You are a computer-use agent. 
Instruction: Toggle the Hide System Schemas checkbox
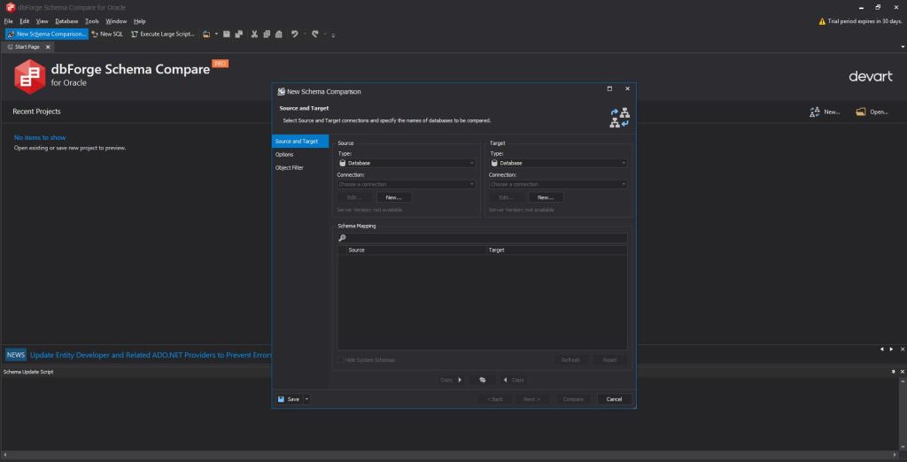point(341,359)
